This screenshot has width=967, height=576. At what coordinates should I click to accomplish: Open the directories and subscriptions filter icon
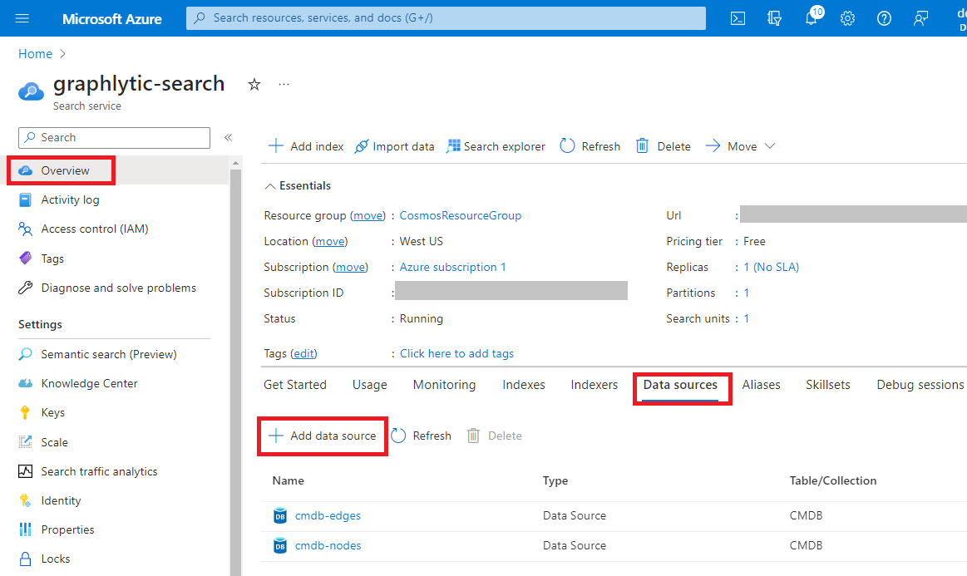click(775, 18)
